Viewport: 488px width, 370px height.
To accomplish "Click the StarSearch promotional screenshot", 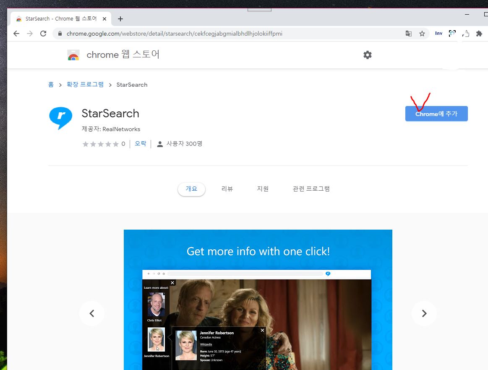I will click(258, 300).
